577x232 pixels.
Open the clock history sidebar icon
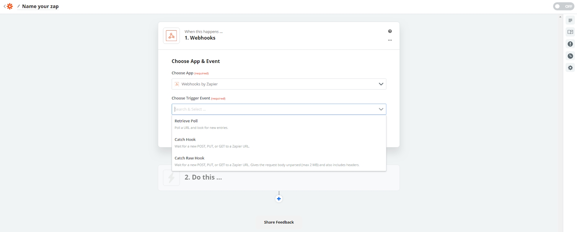pyautogui.click(x=570, y=56)
